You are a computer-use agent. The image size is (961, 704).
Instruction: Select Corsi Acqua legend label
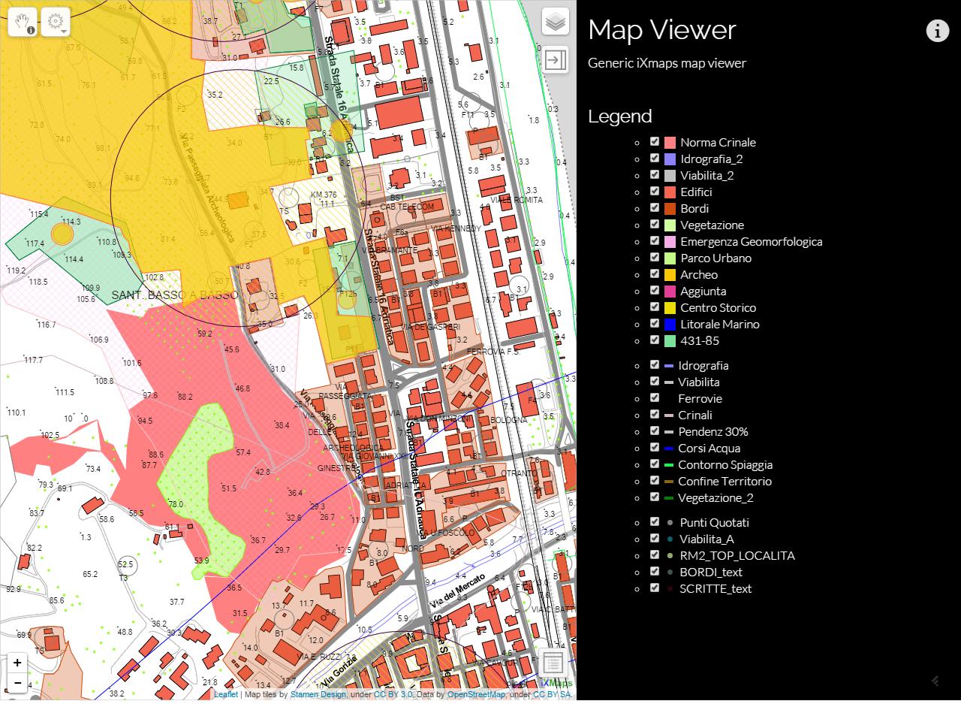point(709,449)
